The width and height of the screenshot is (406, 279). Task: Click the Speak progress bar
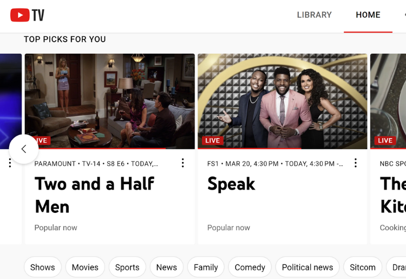283,148
